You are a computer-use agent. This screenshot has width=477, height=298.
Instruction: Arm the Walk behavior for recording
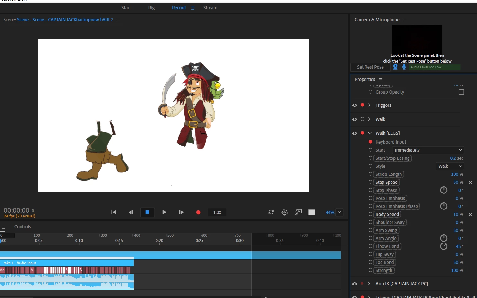363,119
